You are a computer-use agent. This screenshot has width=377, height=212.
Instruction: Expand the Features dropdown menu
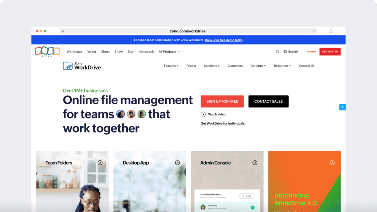pyautogui.click(x=171, y=66)
